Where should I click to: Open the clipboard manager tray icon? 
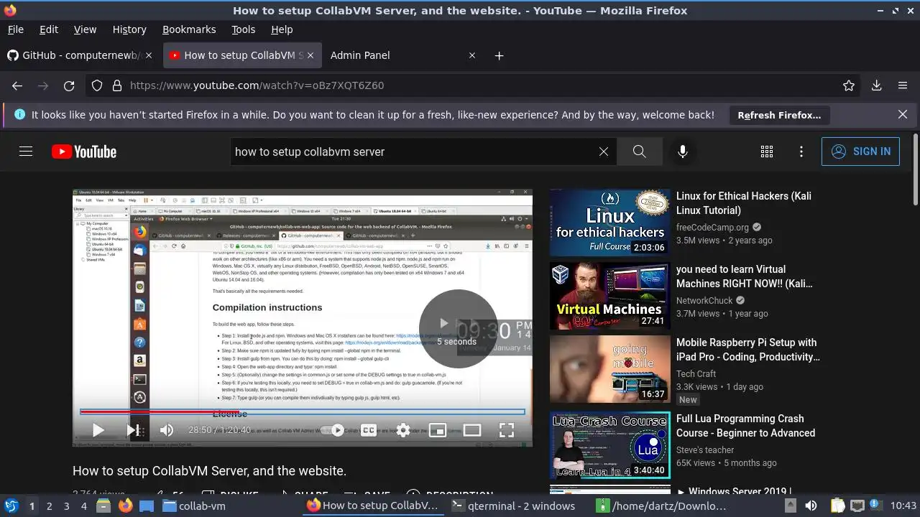coord(837,506)
